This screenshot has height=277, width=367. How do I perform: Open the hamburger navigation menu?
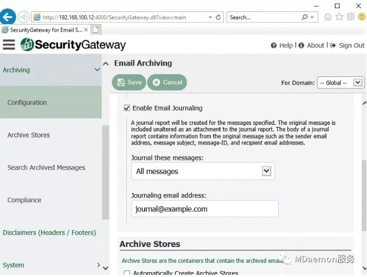point(9,45)
